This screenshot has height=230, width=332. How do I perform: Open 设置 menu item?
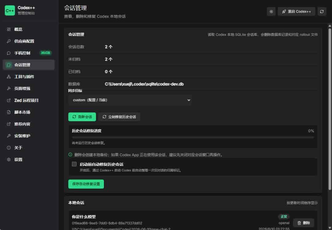click(29, 160)
